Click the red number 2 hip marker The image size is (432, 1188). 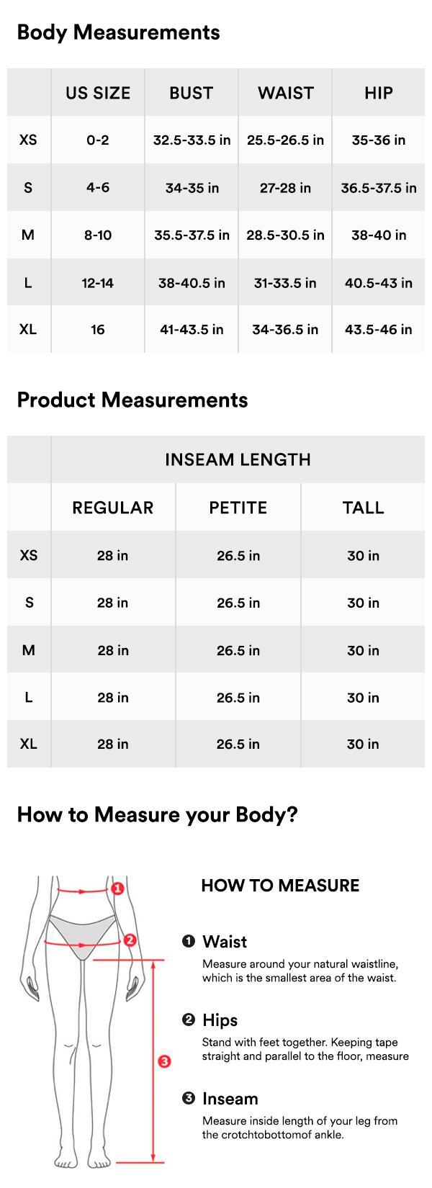[x=130, y=940]
